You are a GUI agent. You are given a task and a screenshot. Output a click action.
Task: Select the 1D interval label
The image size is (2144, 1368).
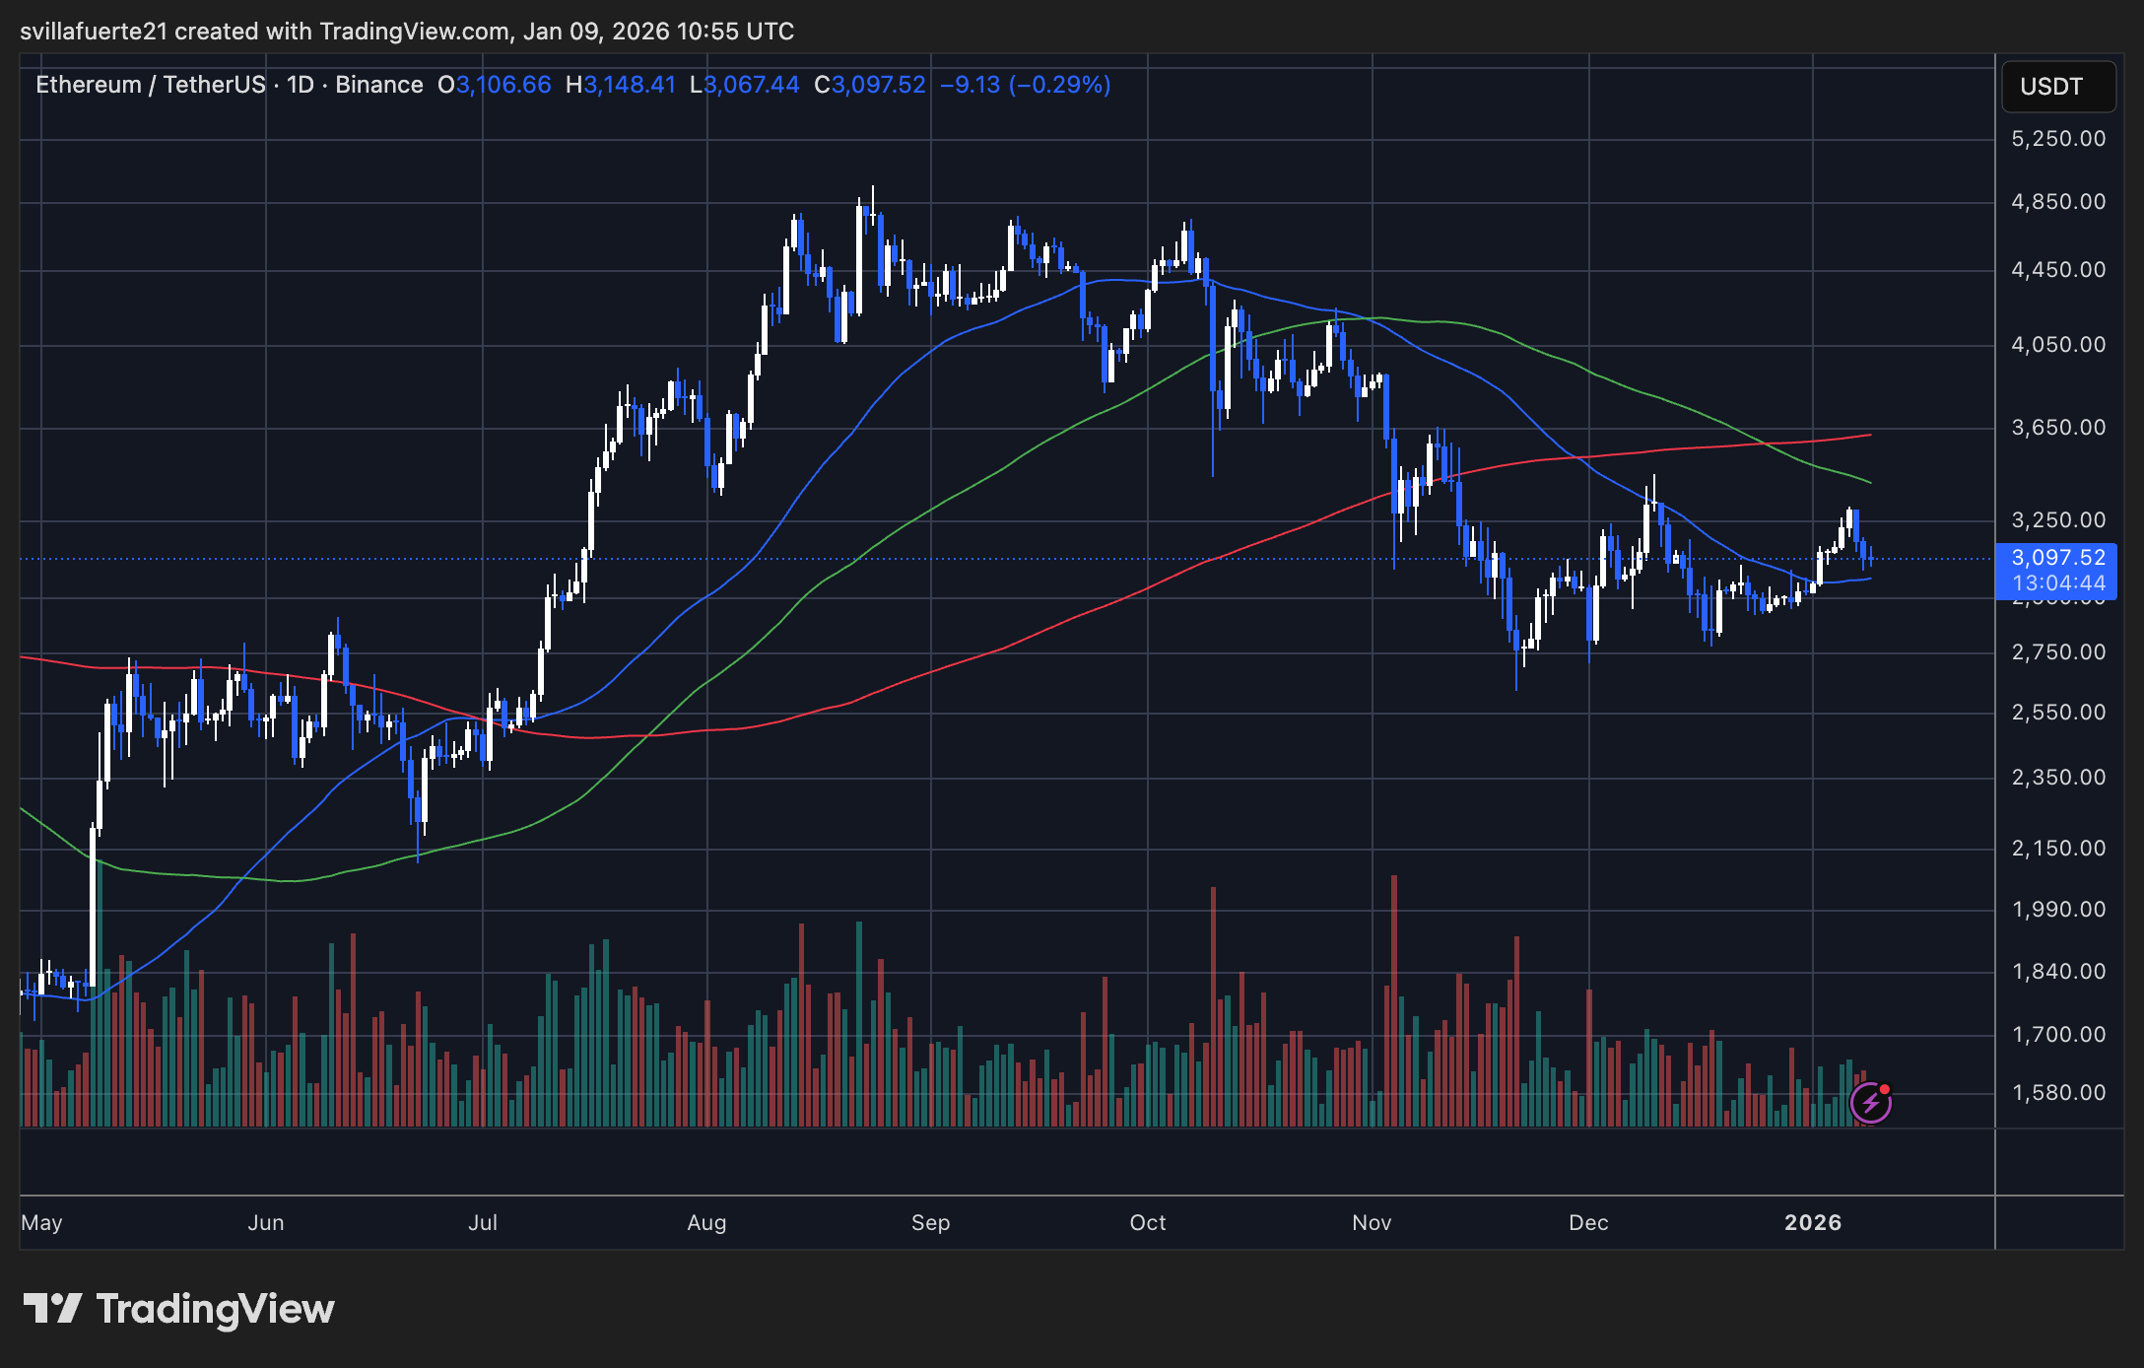point(301,85)
